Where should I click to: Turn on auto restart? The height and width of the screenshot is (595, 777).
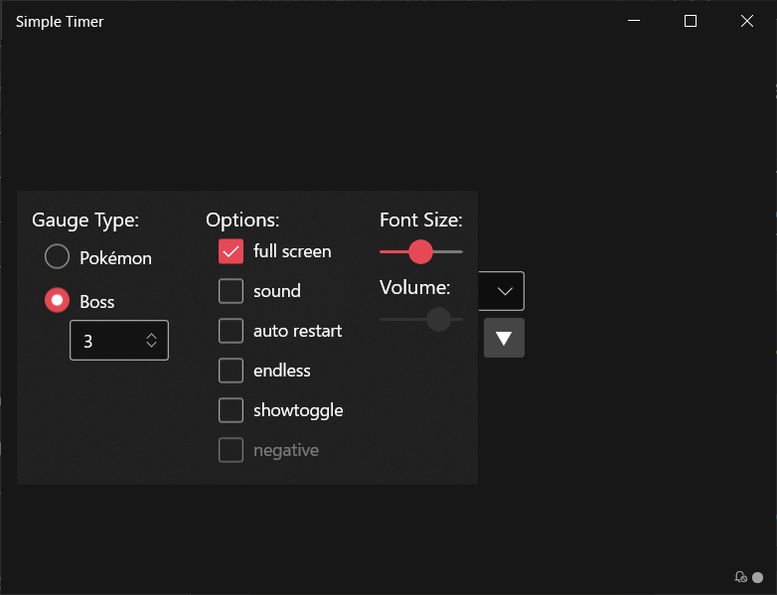pos(231,331)
